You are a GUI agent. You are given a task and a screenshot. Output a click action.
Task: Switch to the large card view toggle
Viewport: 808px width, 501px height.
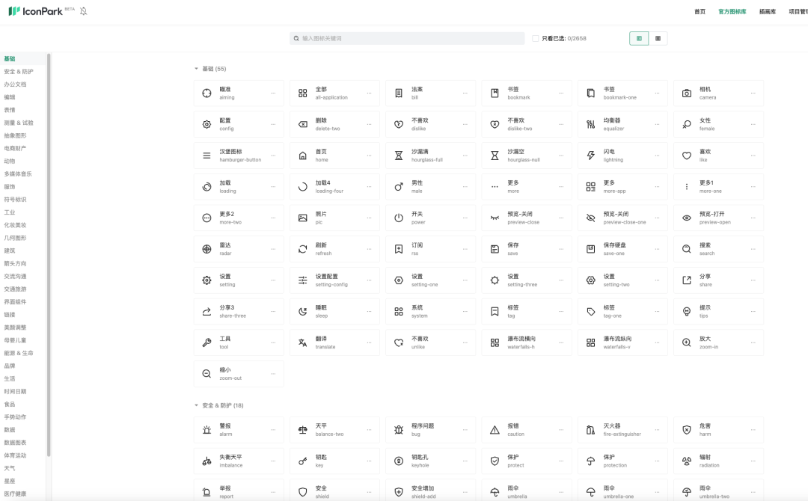coord(639,39)
